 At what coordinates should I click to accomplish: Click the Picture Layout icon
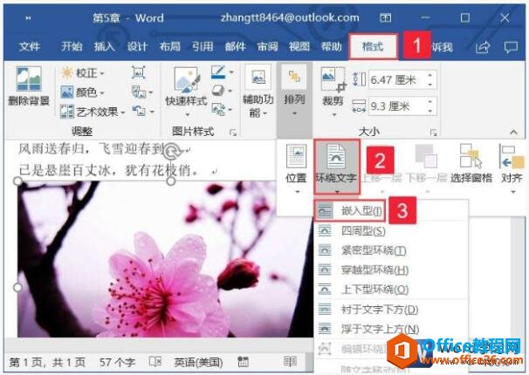click(219, 109)
